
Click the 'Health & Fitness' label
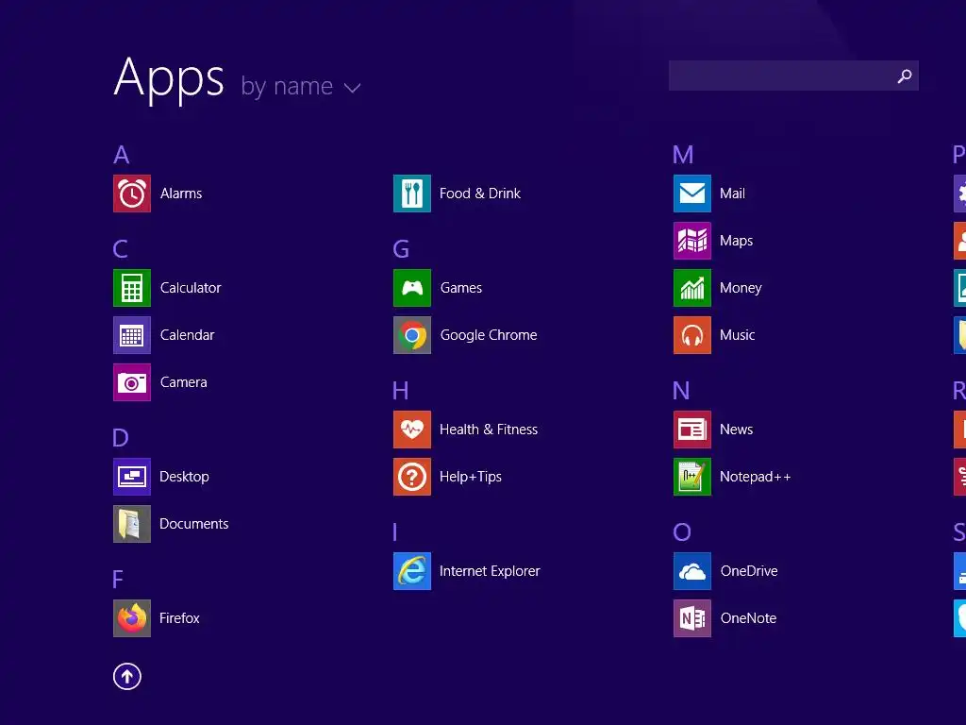tap(489, 430)
